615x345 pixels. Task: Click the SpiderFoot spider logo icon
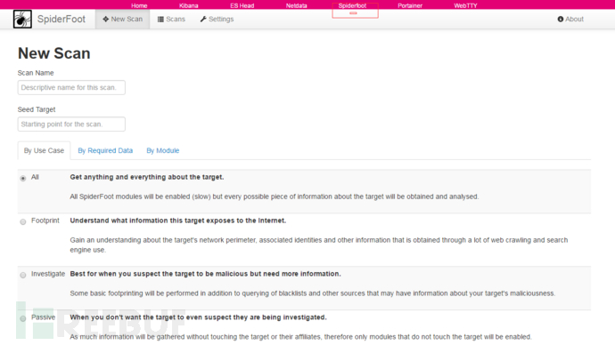(22, 19)
